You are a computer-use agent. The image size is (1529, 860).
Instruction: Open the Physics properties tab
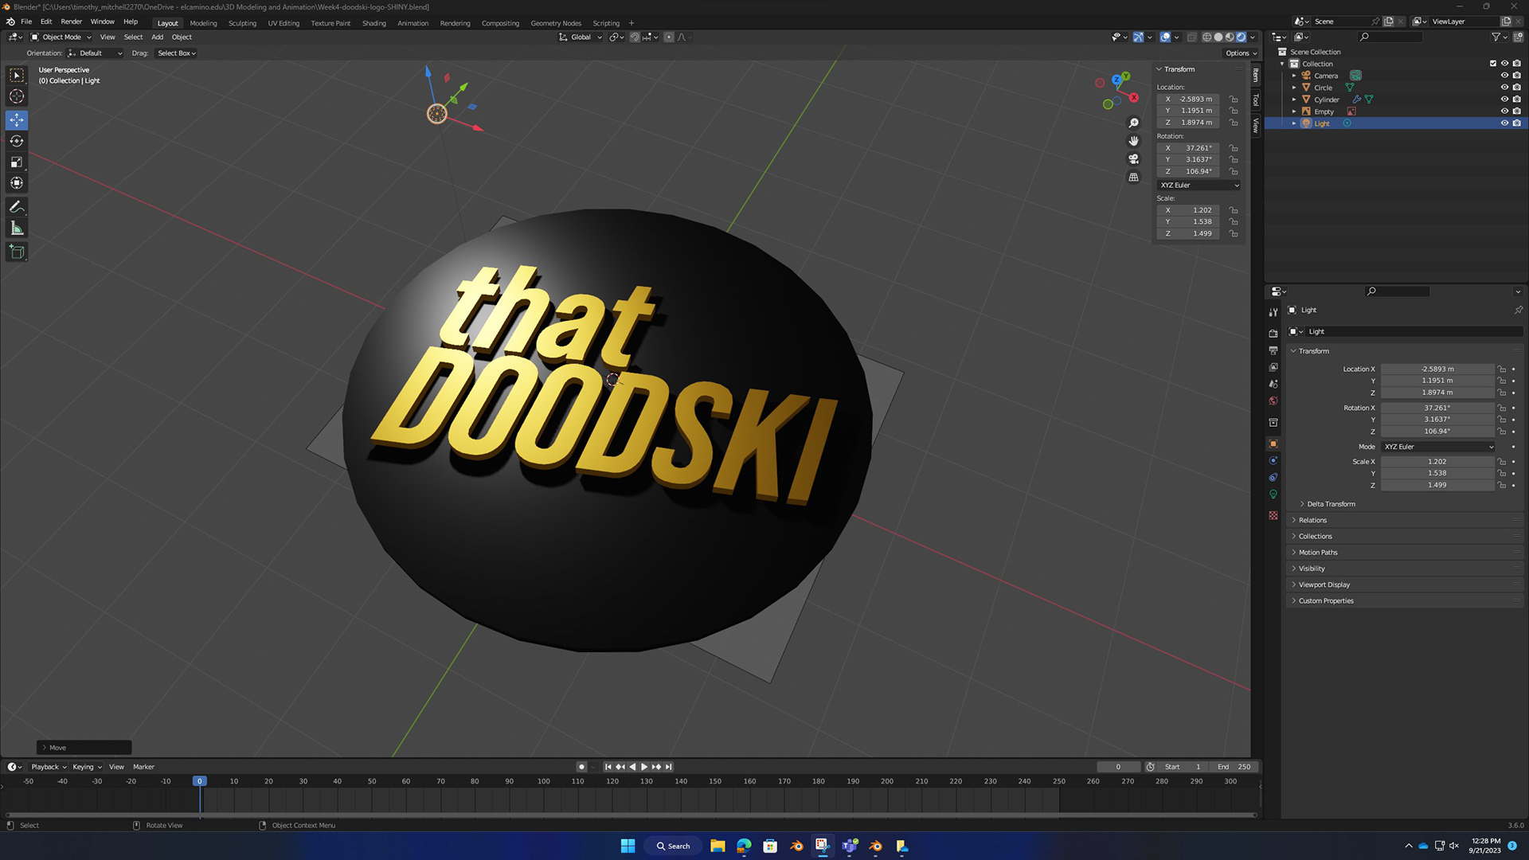point(1273,461)
